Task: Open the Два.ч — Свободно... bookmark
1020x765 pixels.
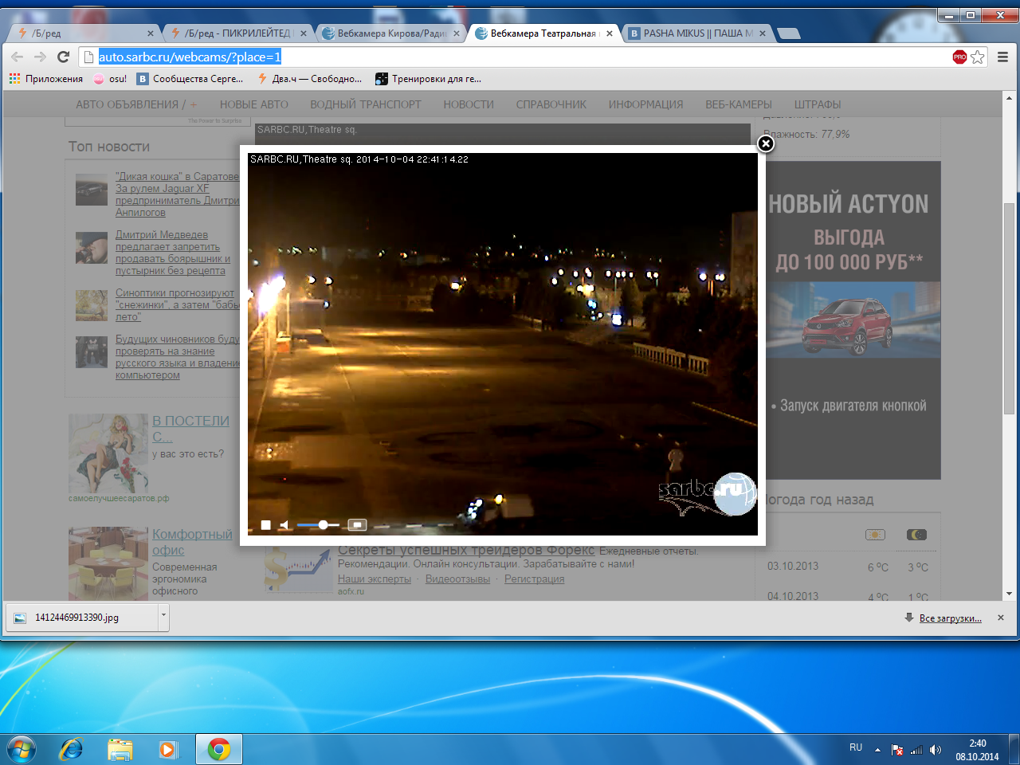Action: click(x=309, y=79)
